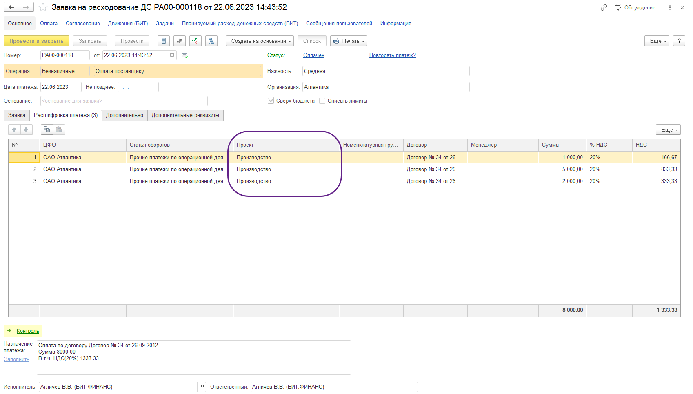
Task: Open document report icon in toolbar
Action: [164, 41]
